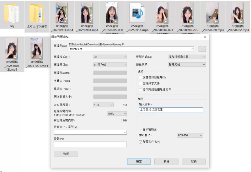Click the 确定 button
251x172 pixels.
coord(139,161)
